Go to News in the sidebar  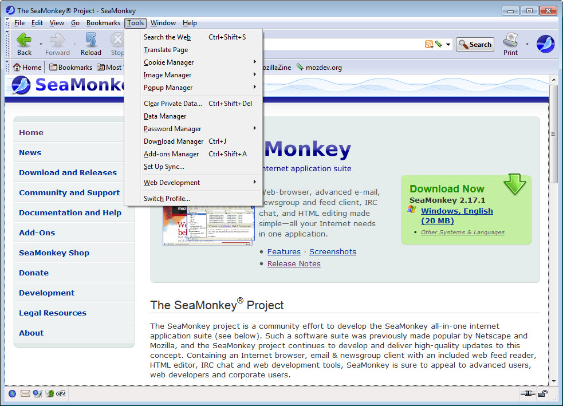(30, 152)
